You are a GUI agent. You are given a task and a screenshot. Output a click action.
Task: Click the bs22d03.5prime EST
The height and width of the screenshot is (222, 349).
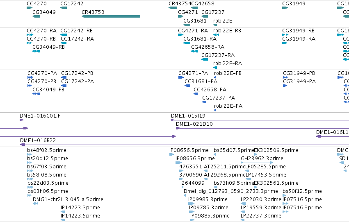pyautogui.click(x=30, y=188)
